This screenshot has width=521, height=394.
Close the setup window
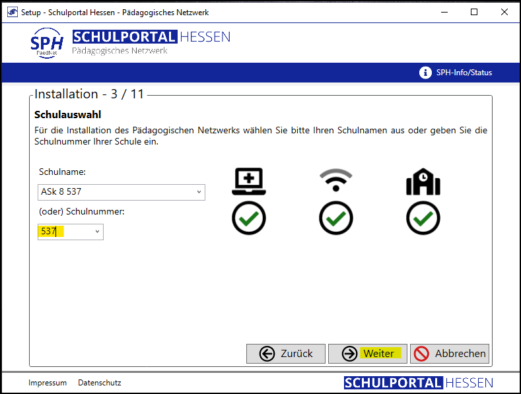[504, 13]
